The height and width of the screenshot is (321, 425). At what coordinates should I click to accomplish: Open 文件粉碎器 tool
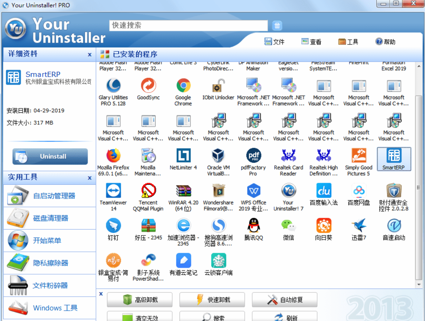coord(50,286)
